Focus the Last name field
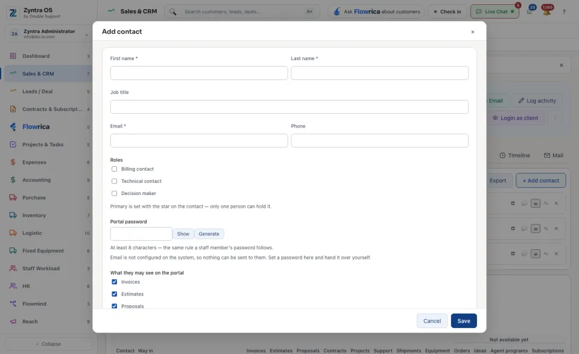The image size is (579, 354). pos(379,73)
